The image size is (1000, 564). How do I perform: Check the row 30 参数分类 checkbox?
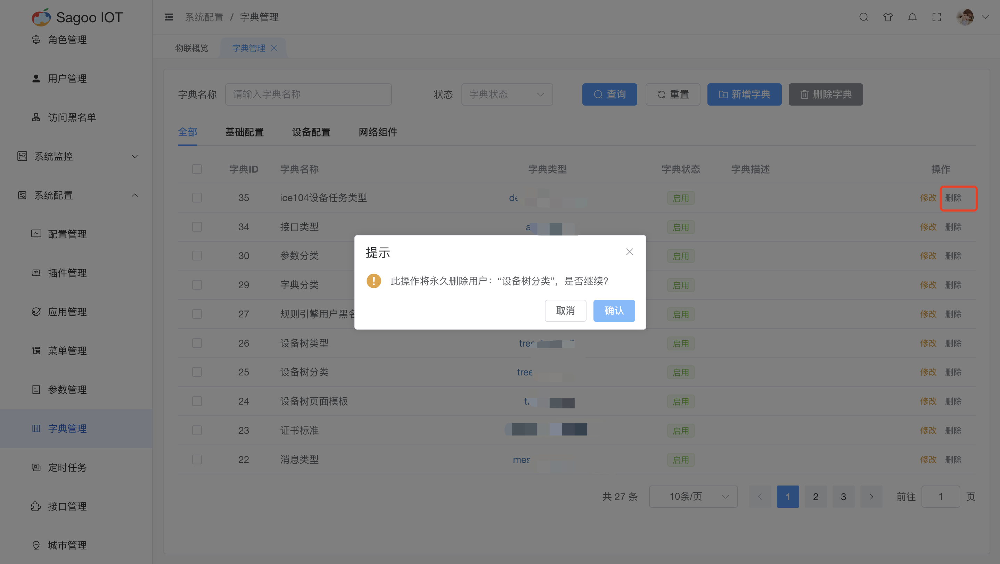pyautogui.click(x=197, y=256)
